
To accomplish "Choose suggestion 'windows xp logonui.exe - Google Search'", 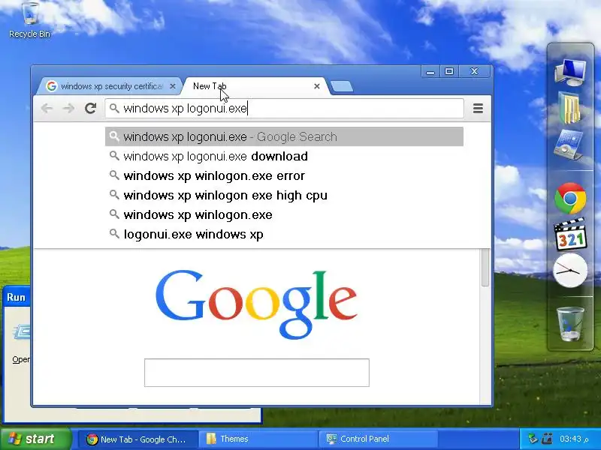I will click(x=285, y=136).
